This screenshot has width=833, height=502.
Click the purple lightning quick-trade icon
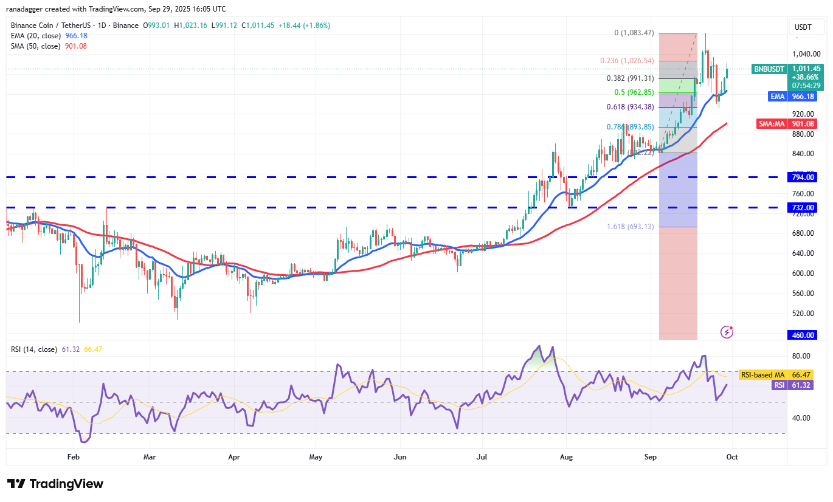727,331
